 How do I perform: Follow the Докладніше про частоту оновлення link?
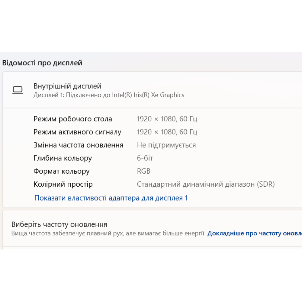coord(254,233)
